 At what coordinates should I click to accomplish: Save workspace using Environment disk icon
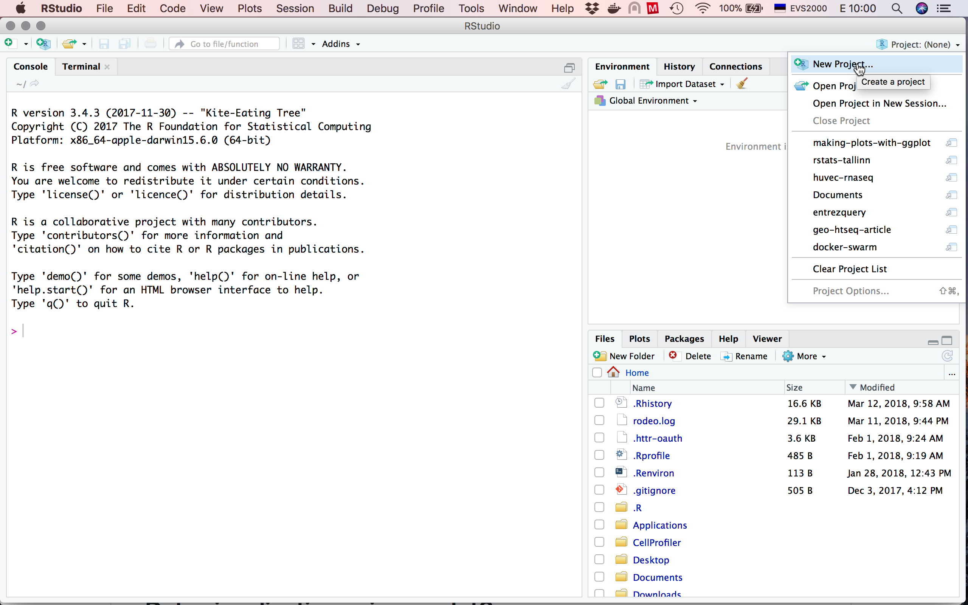click(620, 84)
